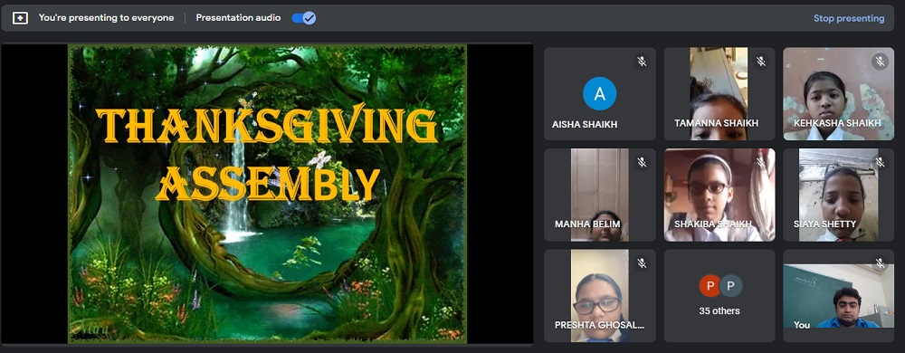This screenshot has height=353, width=905.
Task: Click muted mic icon on Manha Belim tile
Action: click(642, 163)
